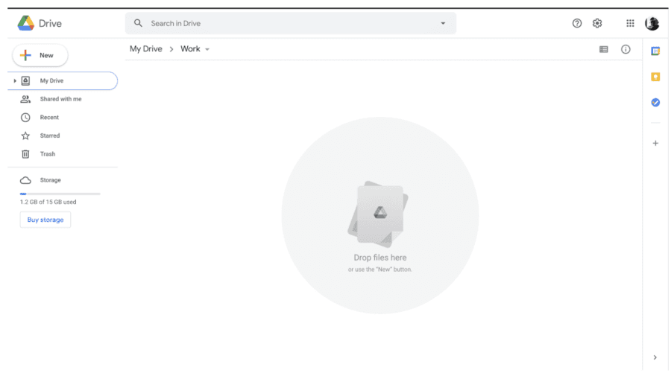Screen dimensions: 671x373
Task: Click the Recent clock icon
Action: 25,118
